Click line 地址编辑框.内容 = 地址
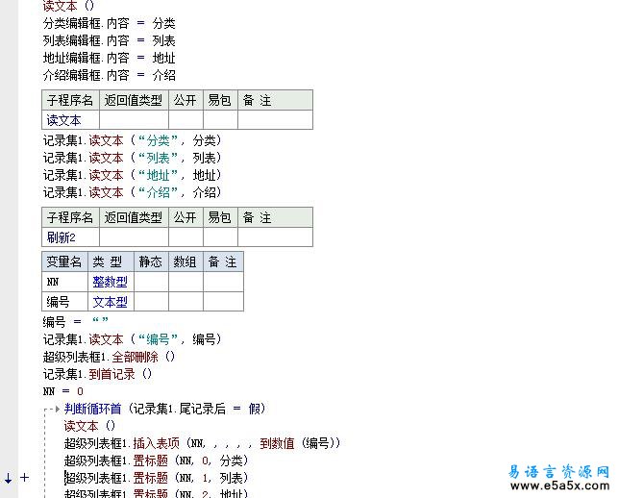 pos(110,58)
